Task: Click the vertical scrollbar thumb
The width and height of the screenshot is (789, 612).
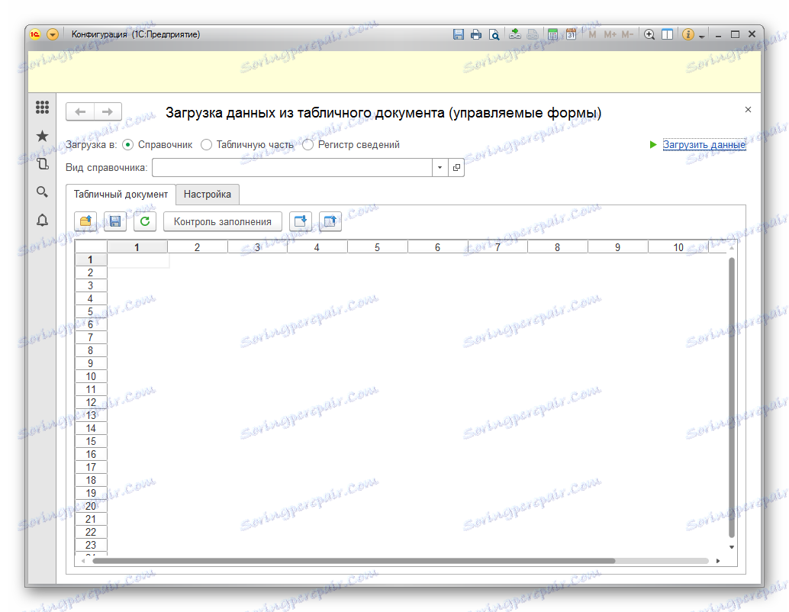Action: pyautogui.click(x=732, y=398)
